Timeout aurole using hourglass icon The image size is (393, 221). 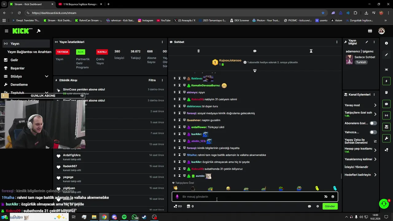180,176
